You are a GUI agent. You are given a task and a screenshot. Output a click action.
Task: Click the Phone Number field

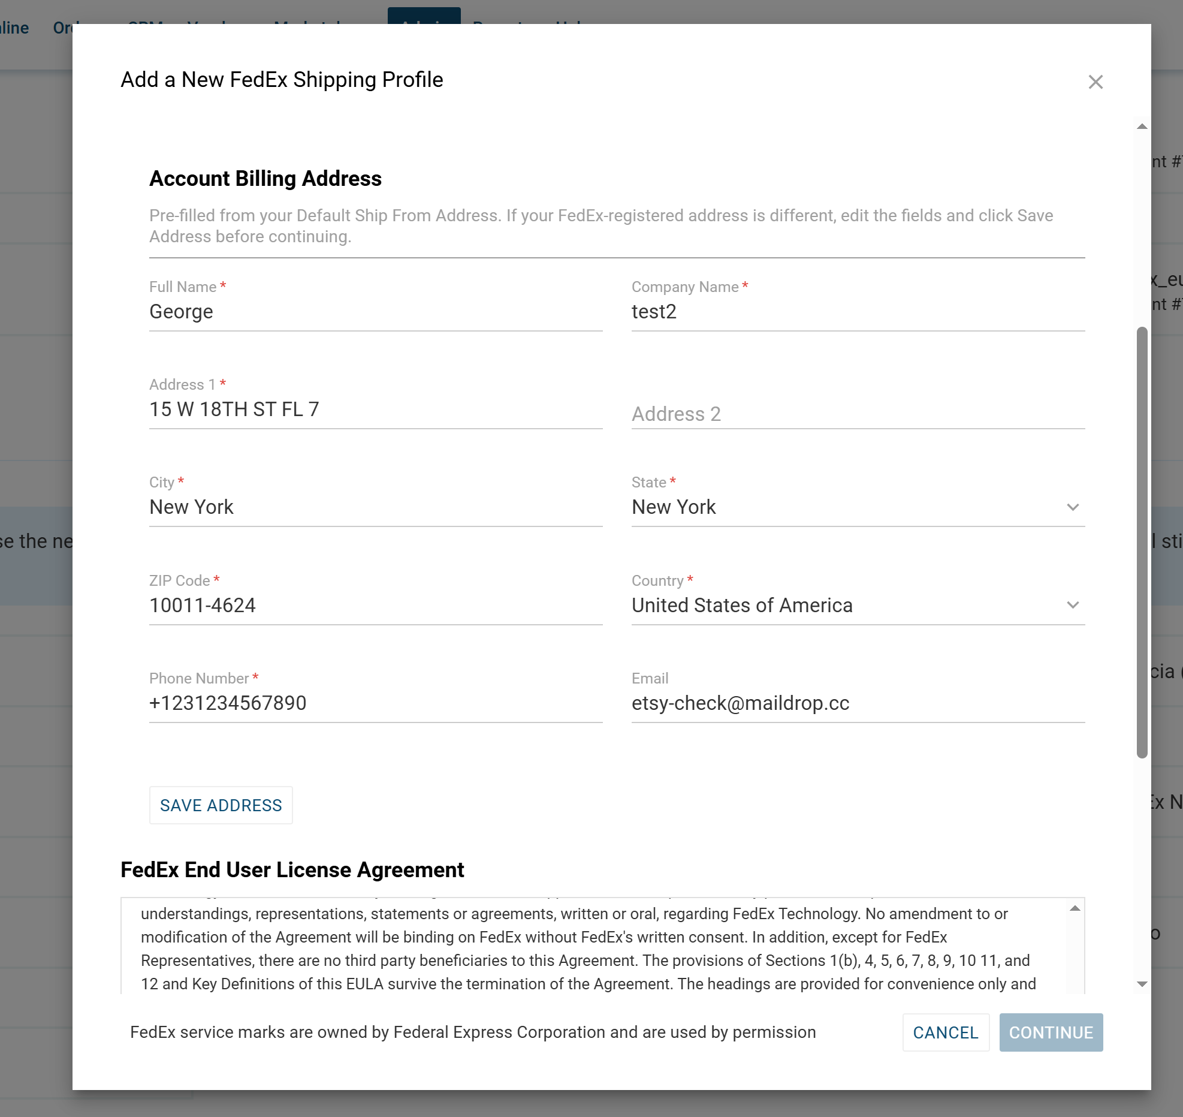376,703
